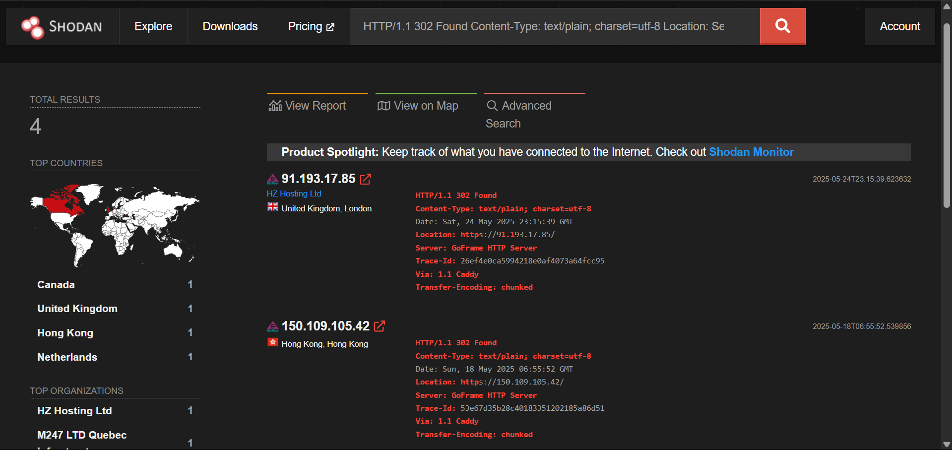Click the tag icon left of 150.109.105.42
Viewport: 952px width, 450px height.
point(272,326)
